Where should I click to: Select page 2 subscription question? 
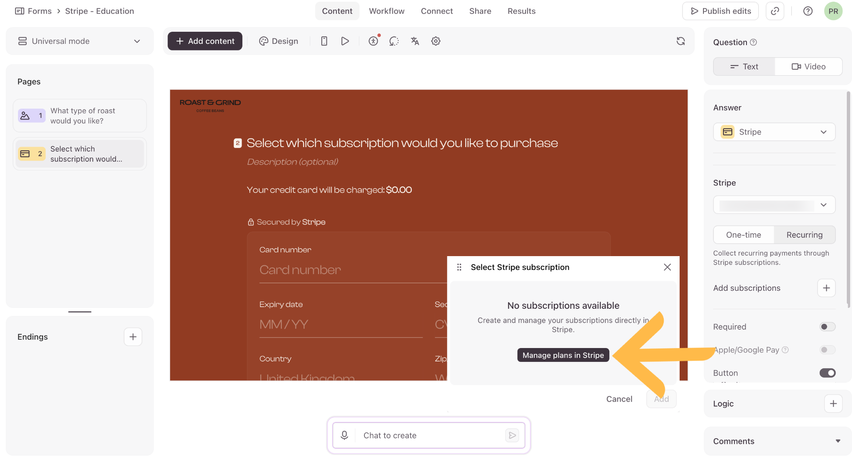pos(79,154)
